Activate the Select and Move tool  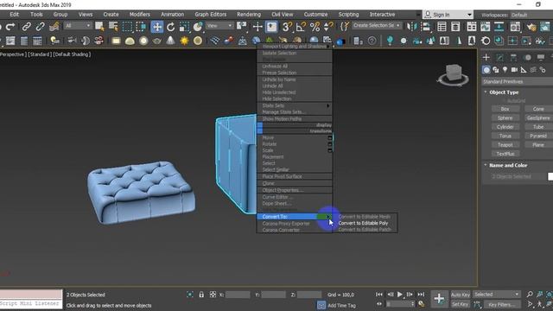coord(157,27)
